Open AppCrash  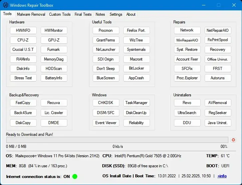point(136,78)
